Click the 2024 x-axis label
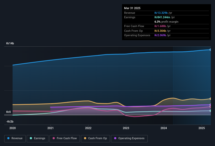 coord(164,128)
